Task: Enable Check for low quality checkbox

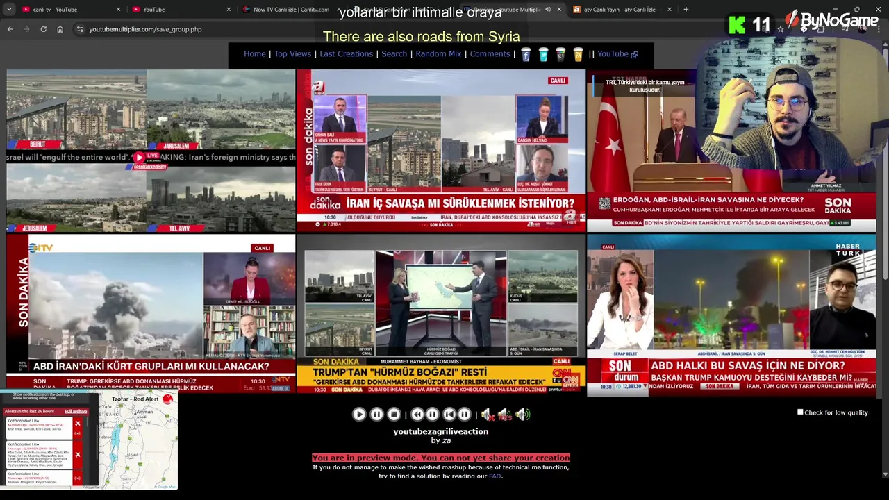Action: 800,412
